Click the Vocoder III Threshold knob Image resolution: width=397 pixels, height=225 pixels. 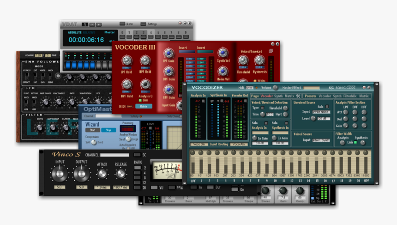tap(243, 61)
